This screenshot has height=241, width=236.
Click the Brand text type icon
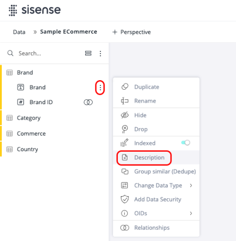pyautogui.click(x=21, y=87)
